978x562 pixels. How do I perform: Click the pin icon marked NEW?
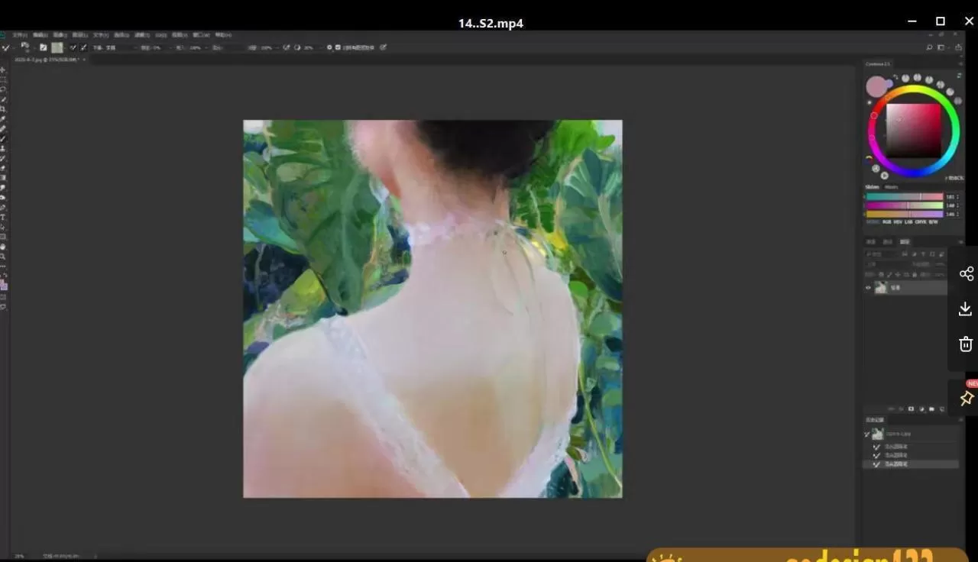pos(966,398)
